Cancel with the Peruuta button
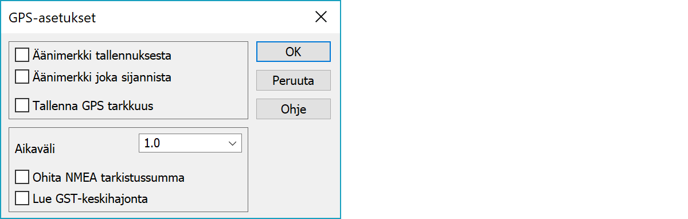The image size is (688, 219). click(x=294, y=80)
